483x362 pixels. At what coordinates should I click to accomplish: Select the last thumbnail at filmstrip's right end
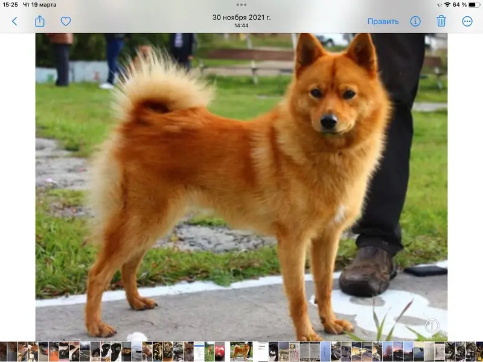point(480,352)
